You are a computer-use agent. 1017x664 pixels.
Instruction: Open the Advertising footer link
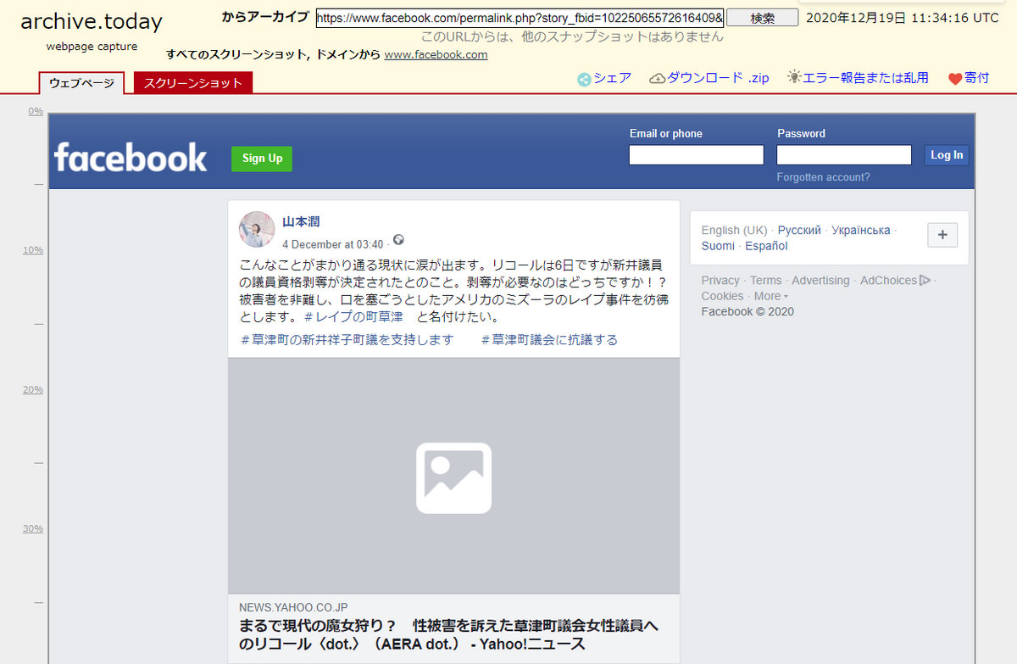click(820, 281)
